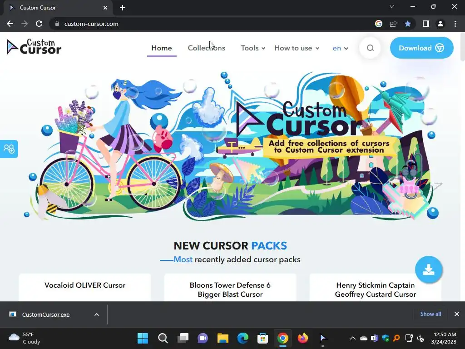The image size is (465, 349).
Task: Open the browser side panel icon
Action: pos(425,24)
